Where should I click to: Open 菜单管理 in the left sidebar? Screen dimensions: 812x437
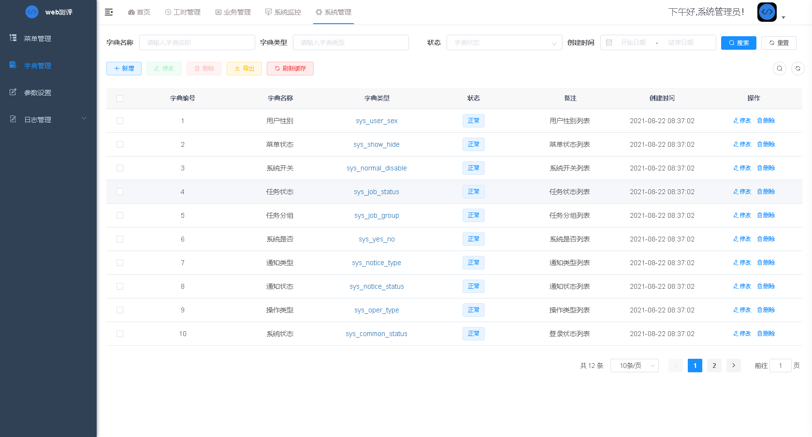tap(39, 38)
